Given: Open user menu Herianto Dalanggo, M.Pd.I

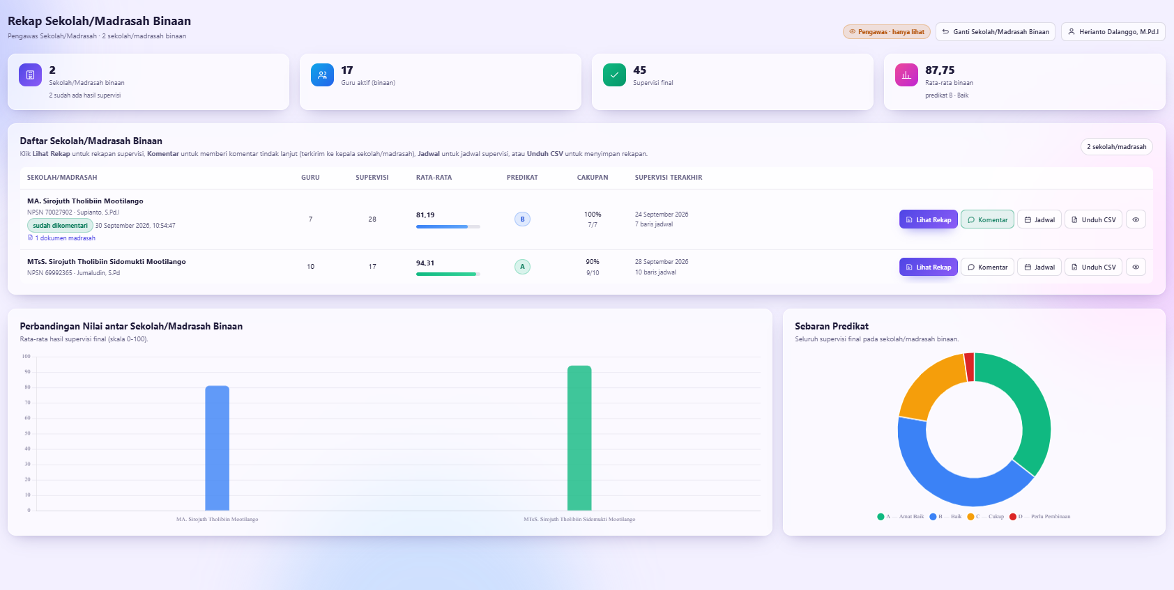Looking at the screenshot, I should pyautogui.click(x=1113, y=31).
